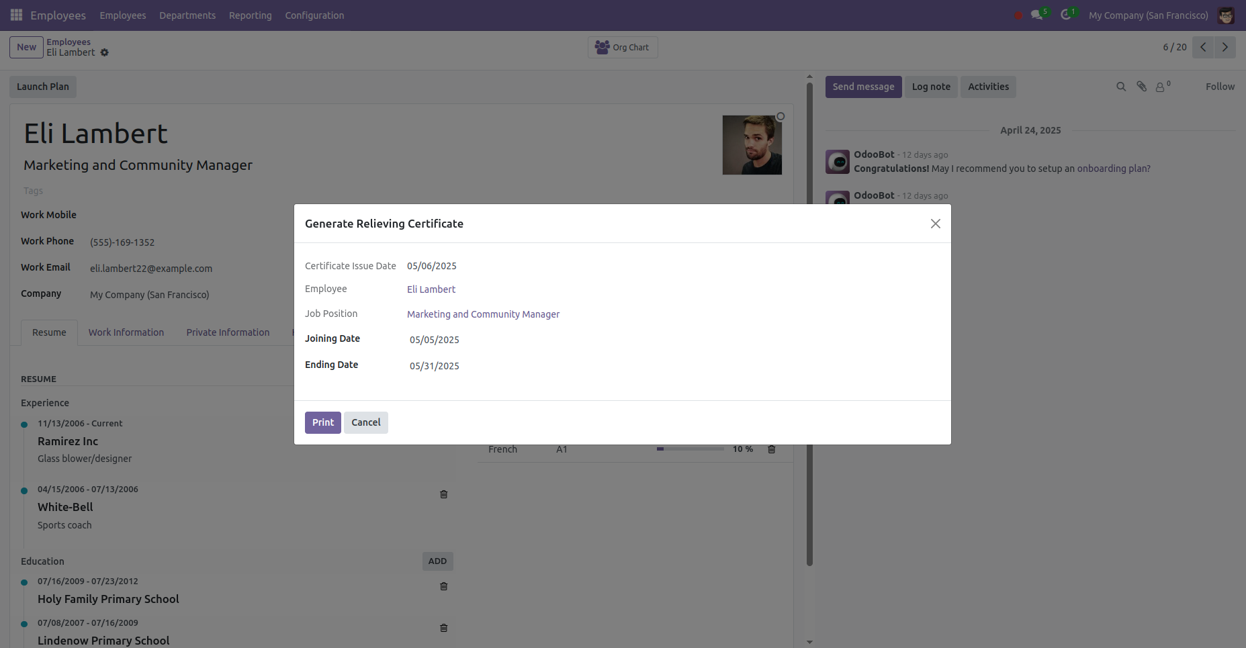Delete the White-Bell experience entry
This screenshot has height=648, width=1246.
pos(443,494)
